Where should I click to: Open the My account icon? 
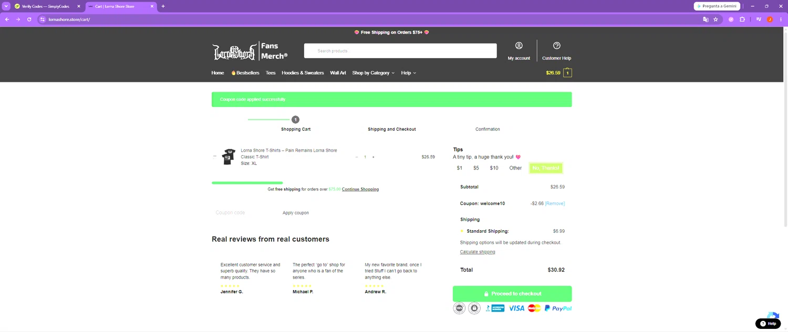[x=519, y=46]
